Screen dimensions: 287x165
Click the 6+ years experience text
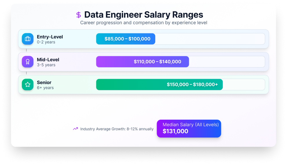pyautogui.click(x=45, y=88)
